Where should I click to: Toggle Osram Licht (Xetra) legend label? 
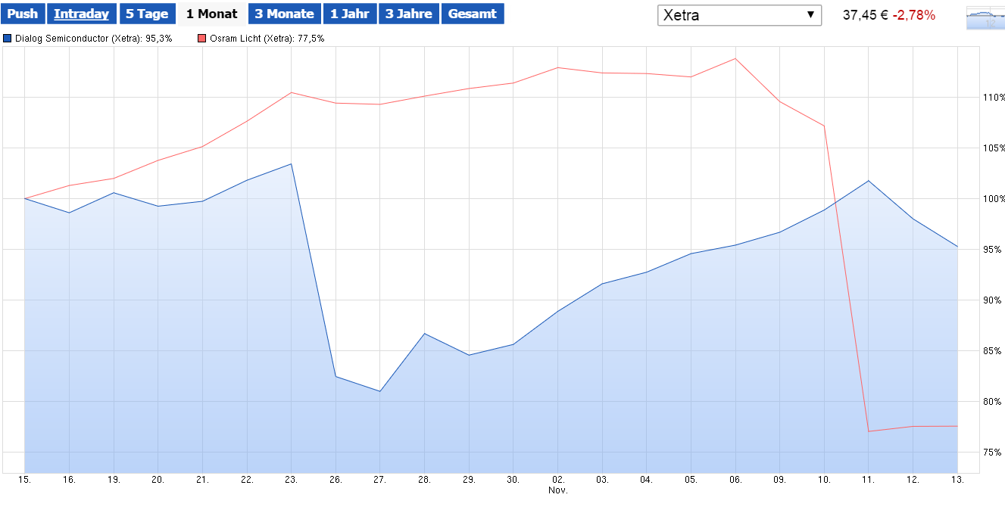(x=266, y=39)
